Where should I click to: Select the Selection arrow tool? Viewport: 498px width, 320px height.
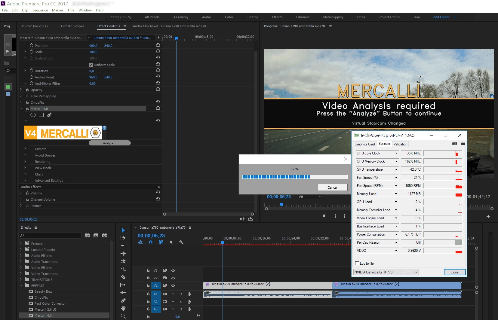point(123,230)
